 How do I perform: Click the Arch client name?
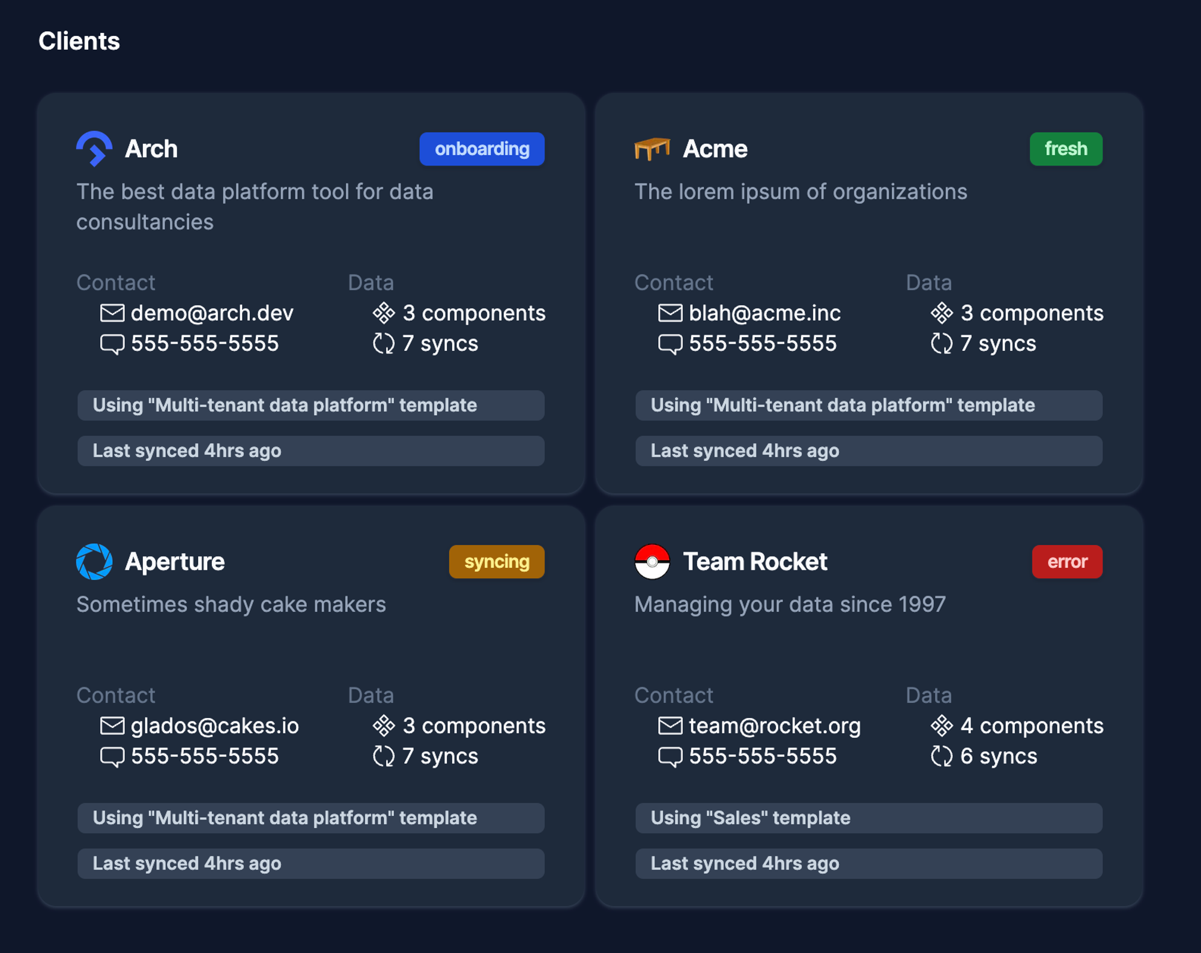(x=151, y=148)
